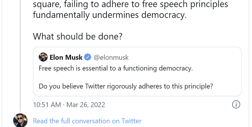Click the "Do you believe Twitter rigorously" question
This screenshot has width=252, height=127.
point(126,86)
